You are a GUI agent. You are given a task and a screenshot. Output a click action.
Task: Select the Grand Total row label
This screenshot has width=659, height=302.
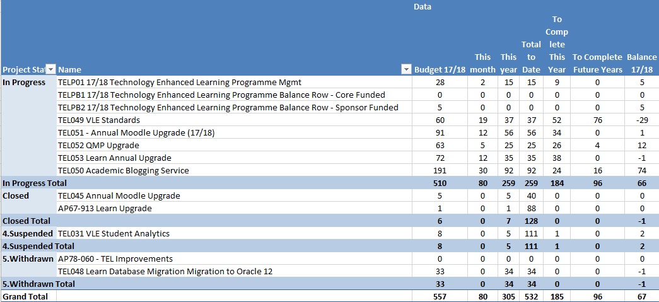(x=25, y=296)
